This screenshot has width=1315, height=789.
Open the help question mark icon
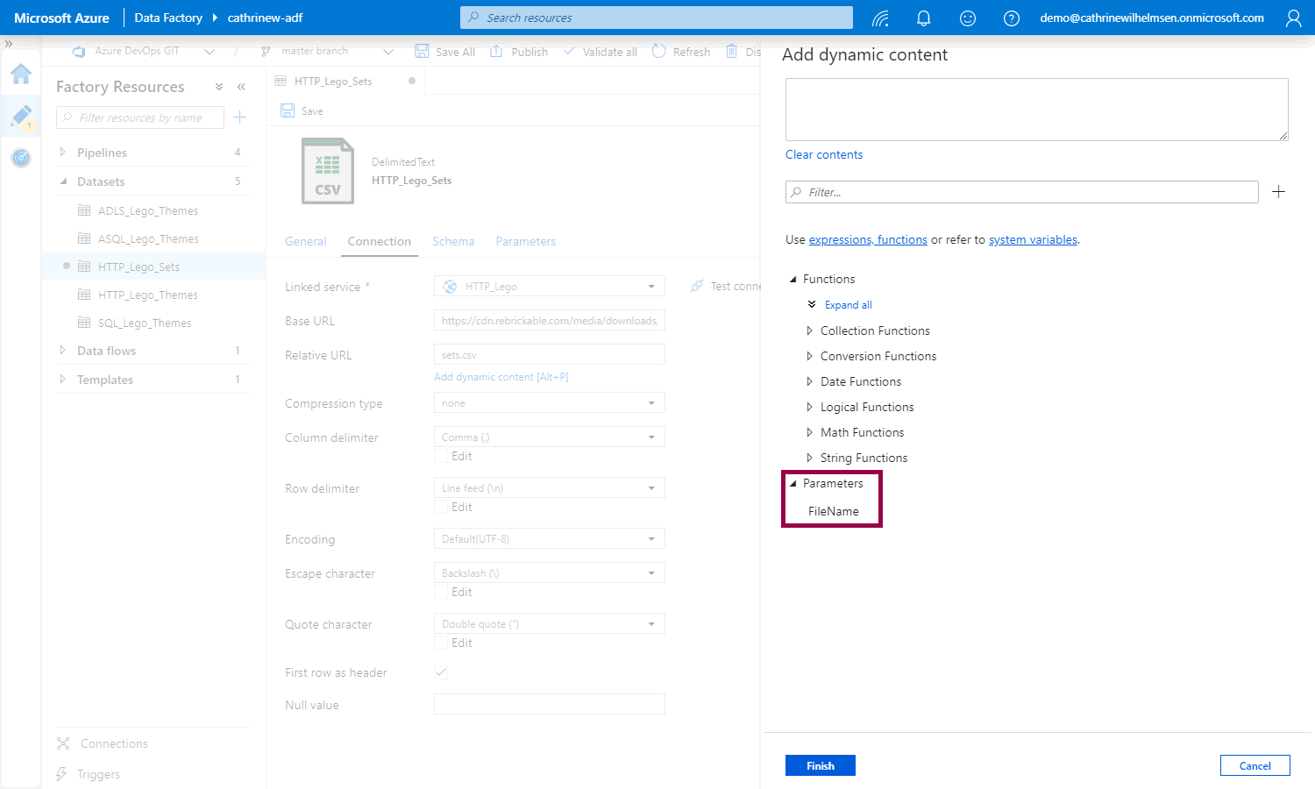coord(1012,18)
